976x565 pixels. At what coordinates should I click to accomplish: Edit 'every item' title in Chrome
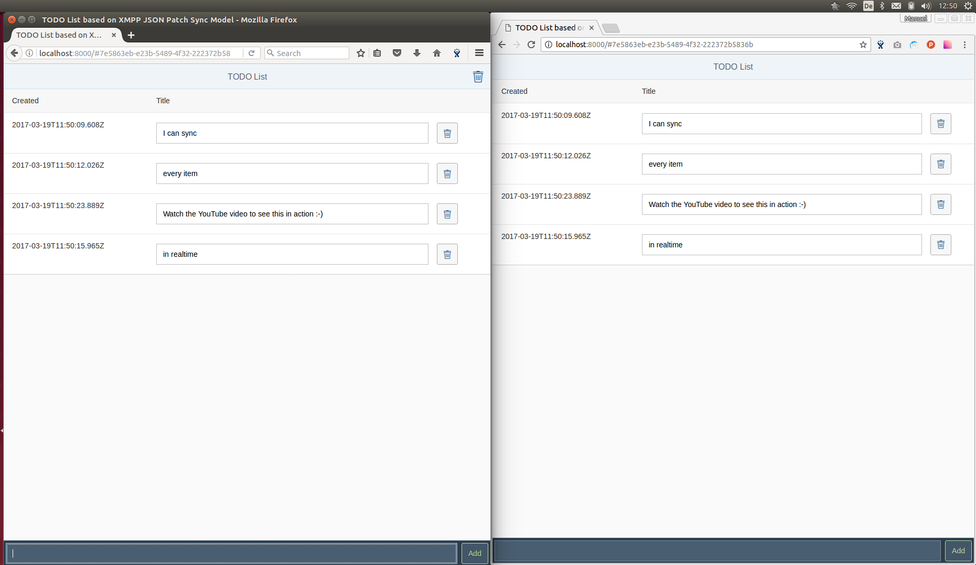[x=781, y=164]
